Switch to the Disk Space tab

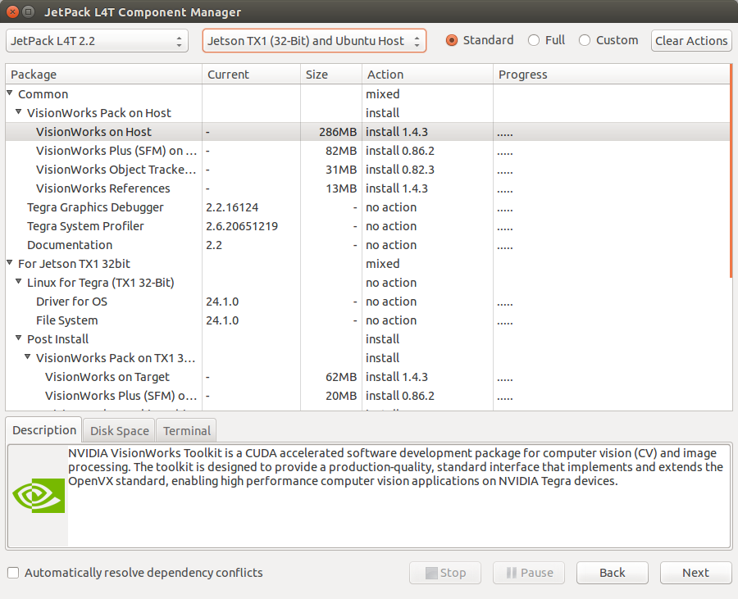click(119, 431)
